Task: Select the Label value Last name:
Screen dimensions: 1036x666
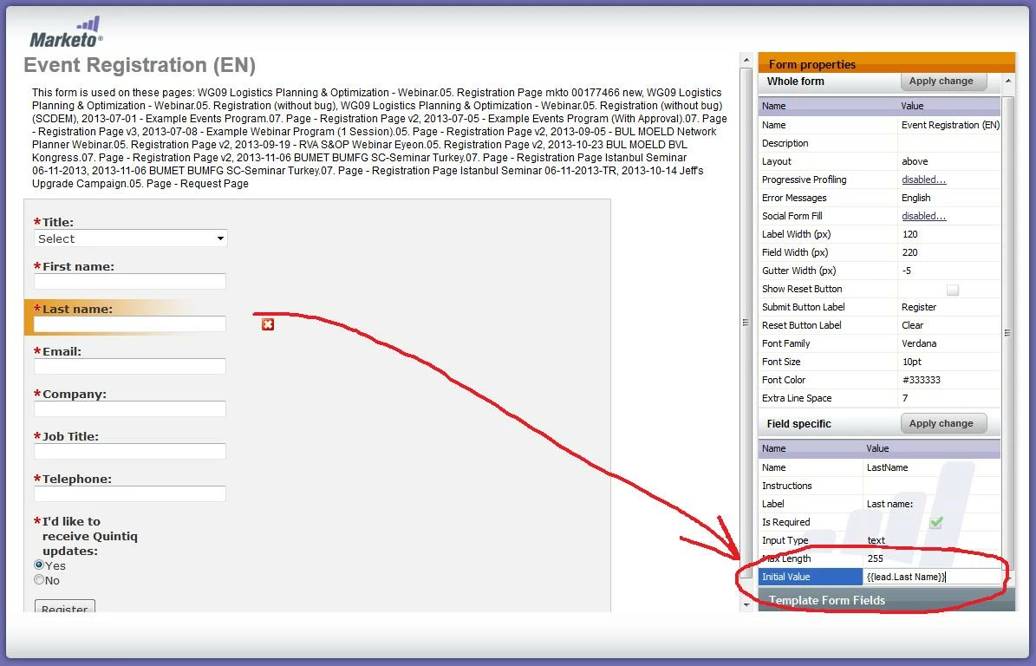Action: pos(890,504)
